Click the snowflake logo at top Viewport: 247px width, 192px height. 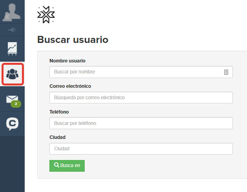(x=46, y=15)
